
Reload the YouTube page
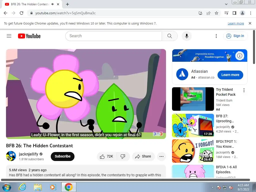coord(21,13)
